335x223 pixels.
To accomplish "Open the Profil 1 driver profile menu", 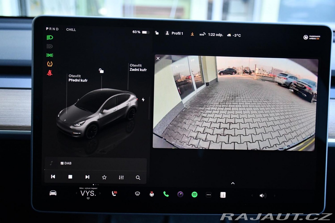I will coord(174,33).
